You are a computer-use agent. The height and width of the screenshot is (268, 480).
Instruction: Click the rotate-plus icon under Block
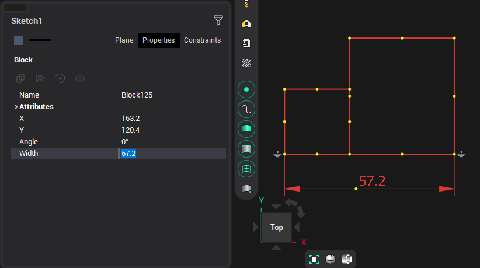click(x=60, y=78)
